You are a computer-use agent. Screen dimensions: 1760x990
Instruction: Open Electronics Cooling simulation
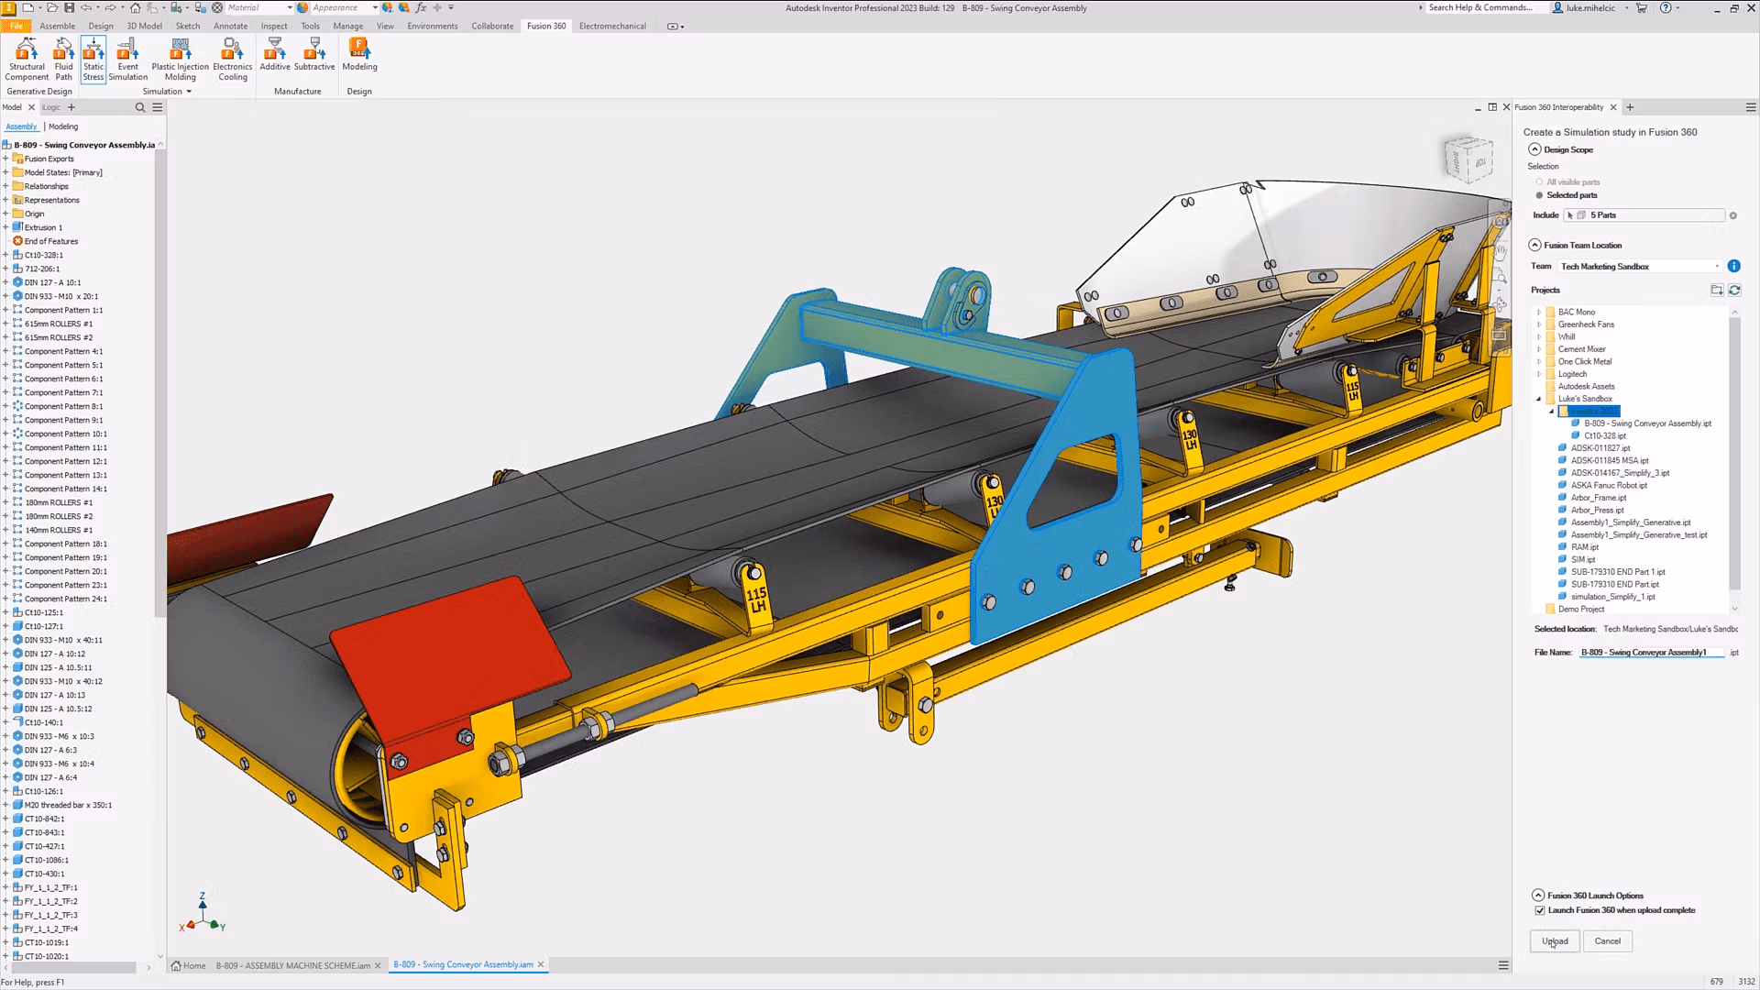(x=232, y=60)
